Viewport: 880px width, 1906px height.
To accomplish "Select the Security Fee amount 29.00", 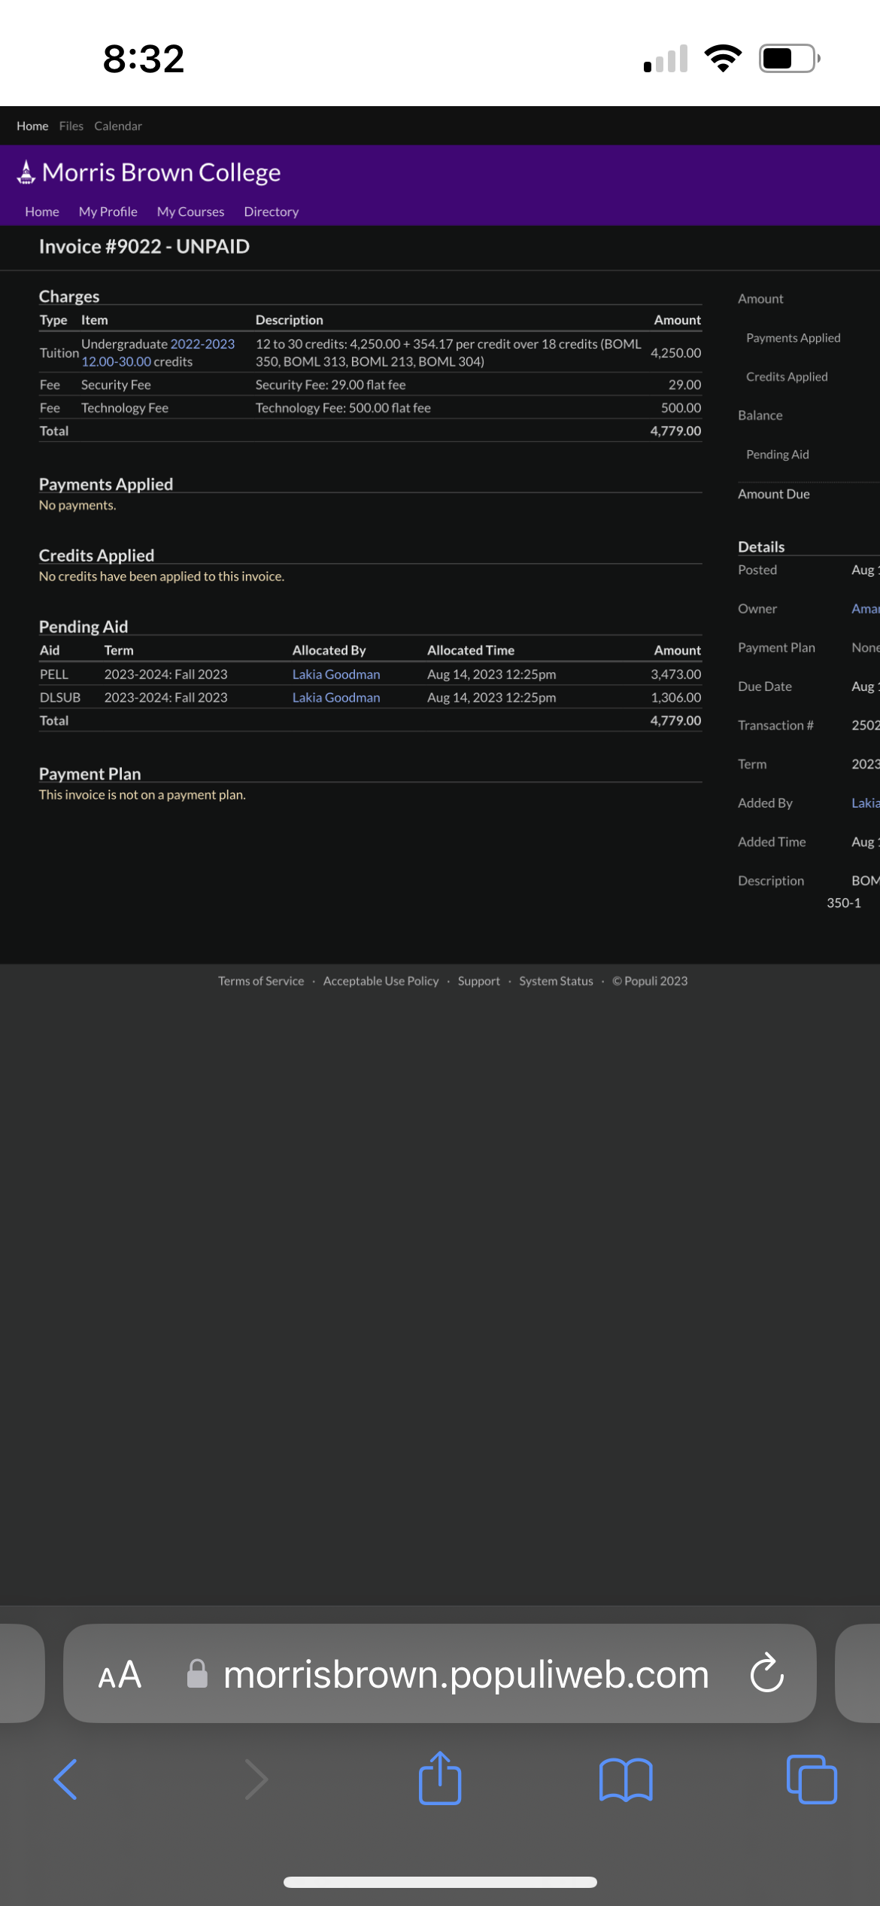I will click(685, 385).
